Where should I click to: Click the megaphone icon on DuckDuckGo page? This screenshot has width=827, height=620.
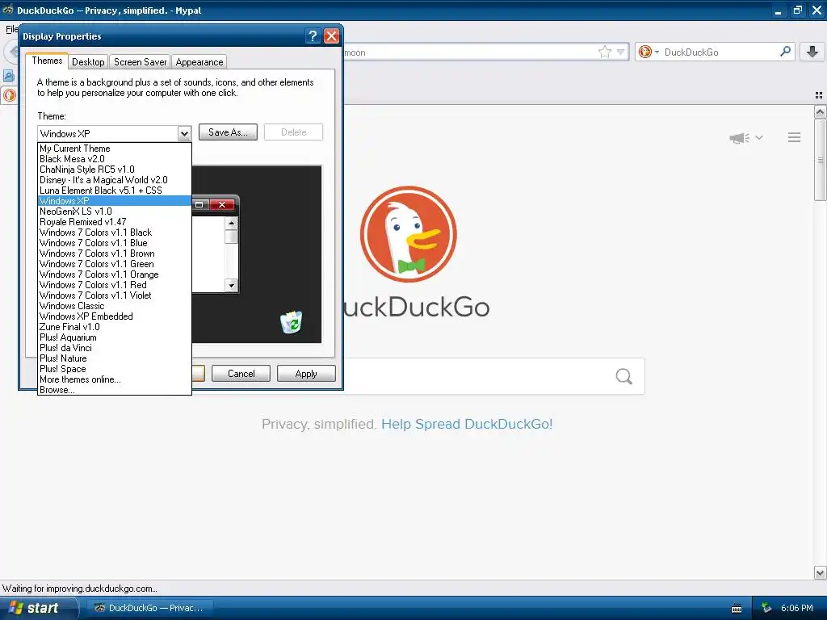[739, 138]
